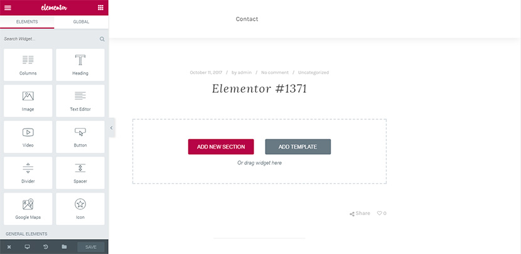Image resolution: width=521 pixels, height=254 pixels.
Task: Pick the Image widget
Action: 28,100
